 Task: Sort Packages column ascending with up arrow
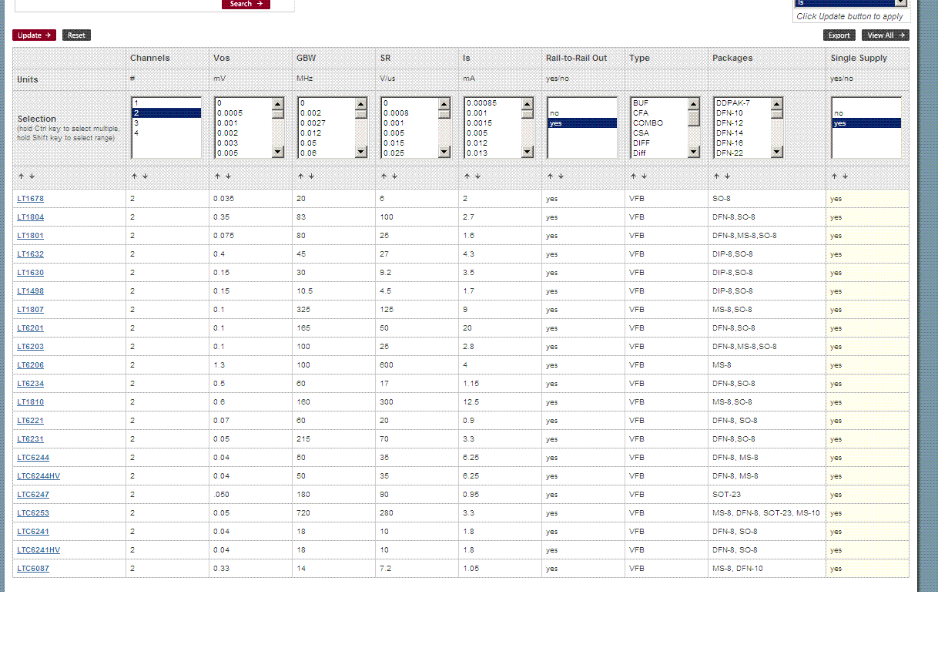click(x=716, y=176)
